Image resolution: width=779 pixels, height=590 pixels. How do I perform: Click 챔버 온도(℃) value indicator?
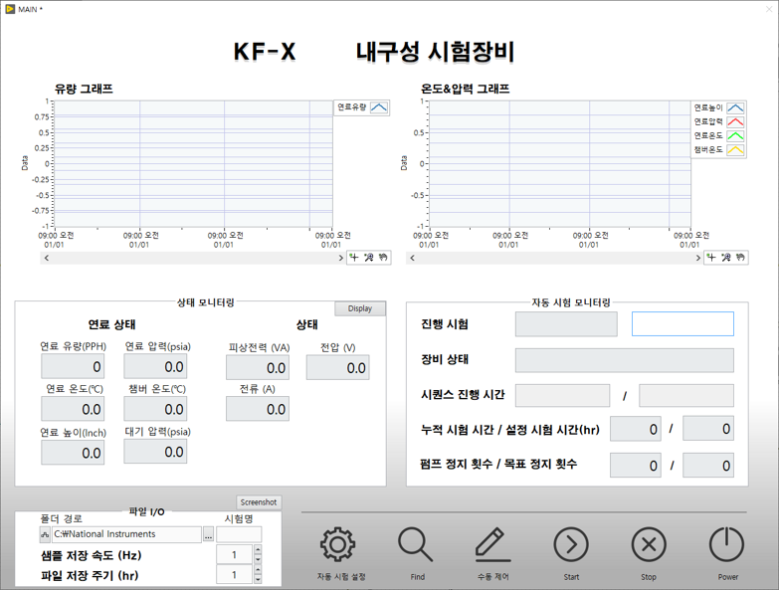(155, 409)
